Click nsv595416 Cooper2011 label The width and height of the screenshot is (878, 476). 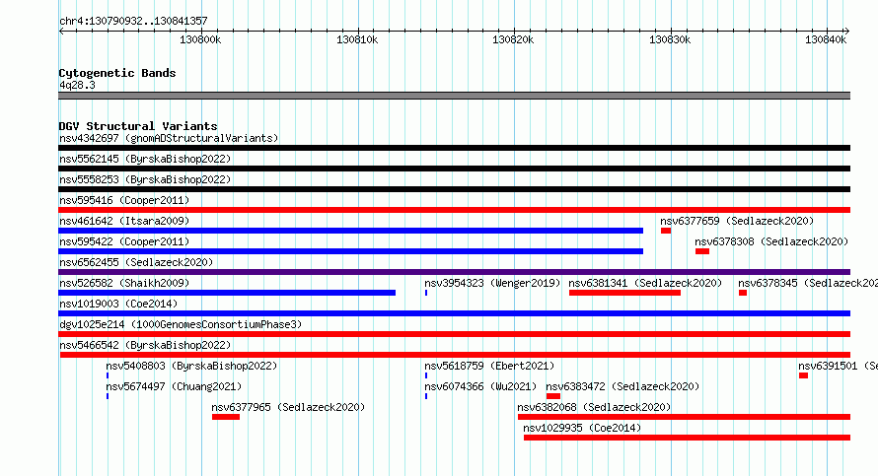pos(124,200)
